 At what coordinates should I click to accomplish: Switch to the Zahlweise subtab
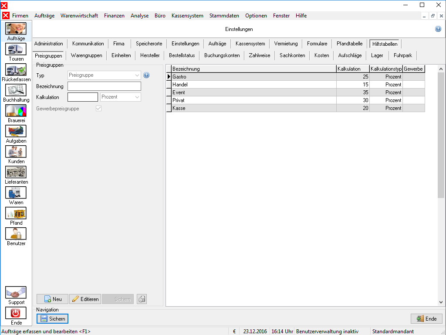260,55
